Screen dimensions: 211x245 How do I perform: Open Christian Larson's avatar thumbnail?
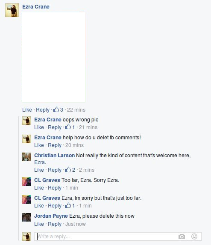tap(26, 157)
